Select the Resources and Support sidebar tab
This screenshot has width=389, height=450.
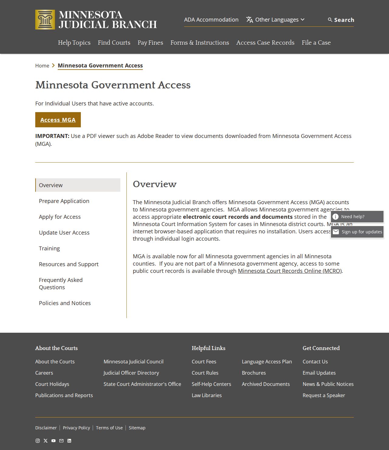(x=78, y=264)
